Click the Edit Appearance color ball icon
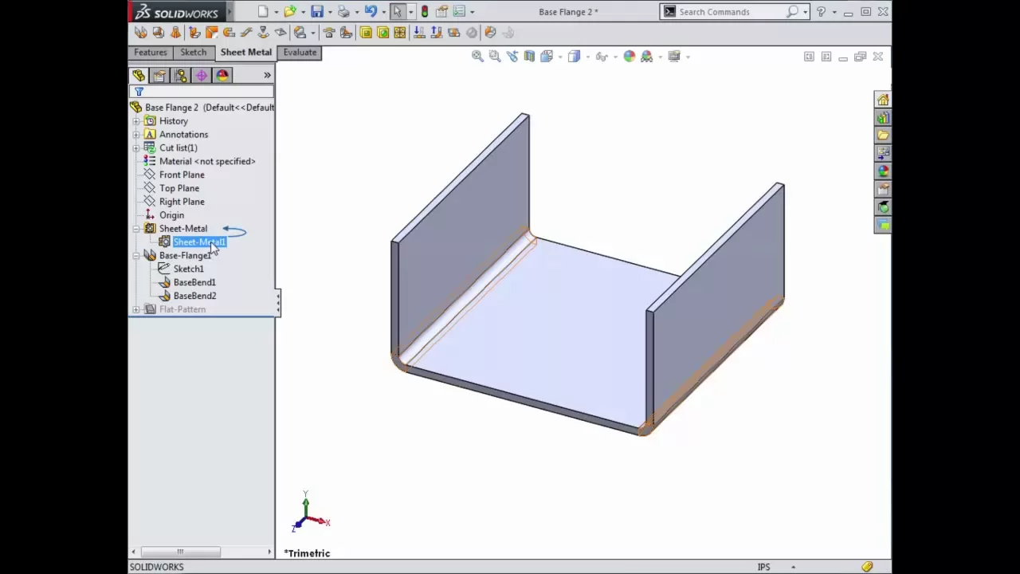 (x=630, y=57)
